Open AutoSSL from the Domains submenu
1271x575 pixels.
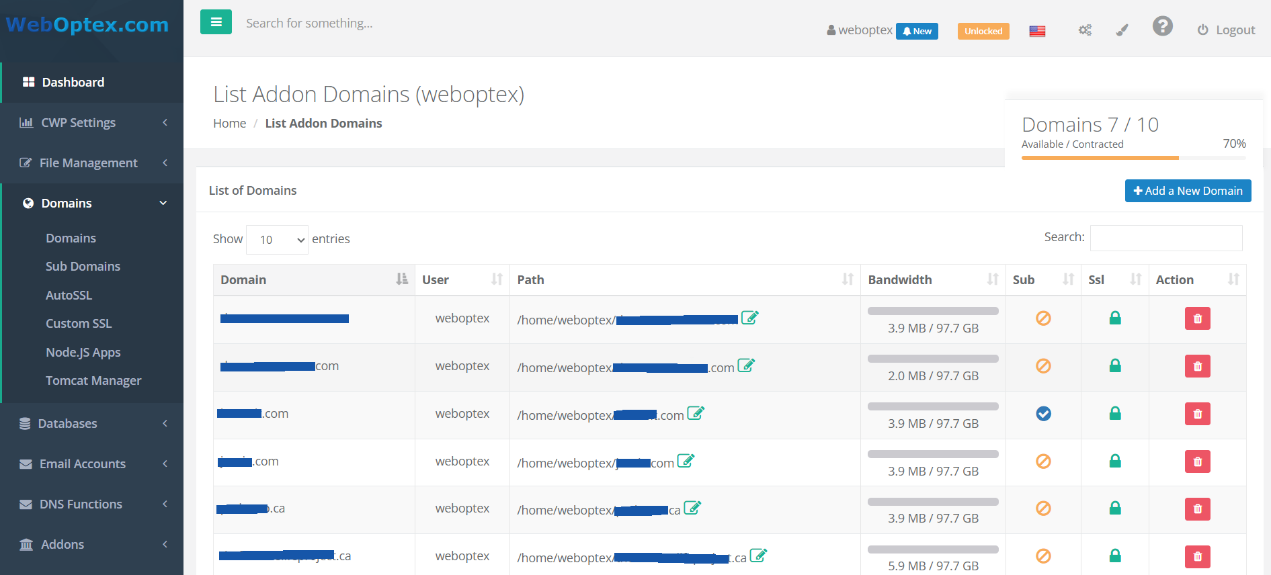pos(69,296)
